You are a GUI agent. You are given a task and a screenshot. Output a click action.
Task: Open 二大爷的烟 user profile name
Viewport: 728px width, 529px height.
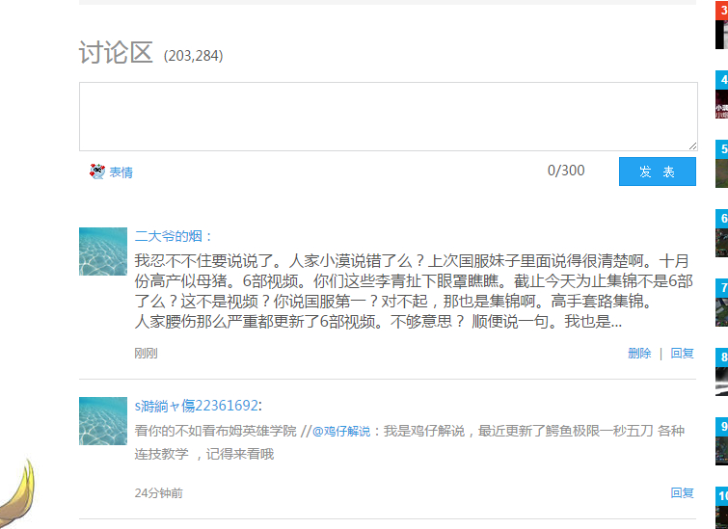[169, 236]
